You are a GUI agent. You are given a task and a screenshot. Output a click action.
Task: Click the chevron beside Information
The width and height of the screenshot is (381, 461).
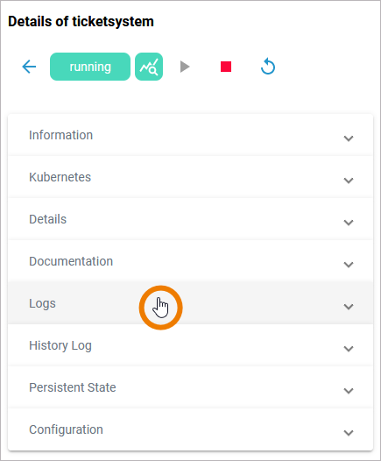(x=349, y=138)
